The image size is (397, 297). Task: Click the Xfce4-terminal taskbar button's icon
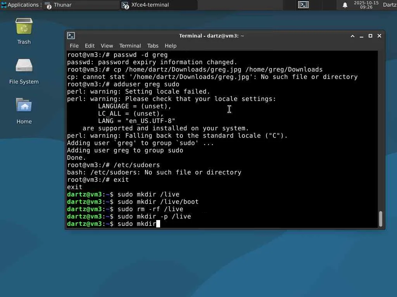pyautogui.click(x=125, y=5)
